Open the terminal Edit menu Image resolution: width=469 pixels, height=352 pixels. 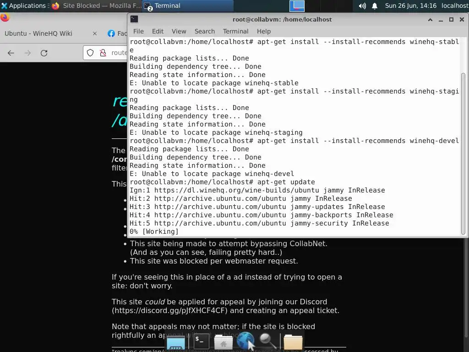tap(158, 32)
